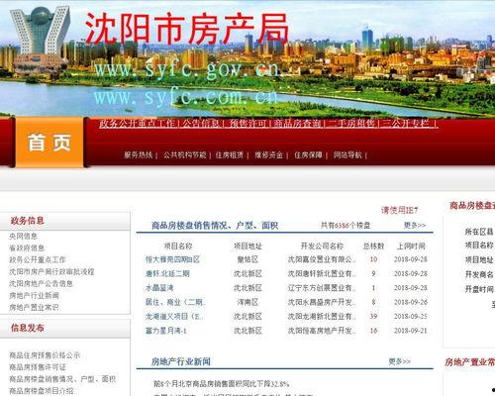
Task: Open 二手房租售 navigation item
Action: [351, 124]
